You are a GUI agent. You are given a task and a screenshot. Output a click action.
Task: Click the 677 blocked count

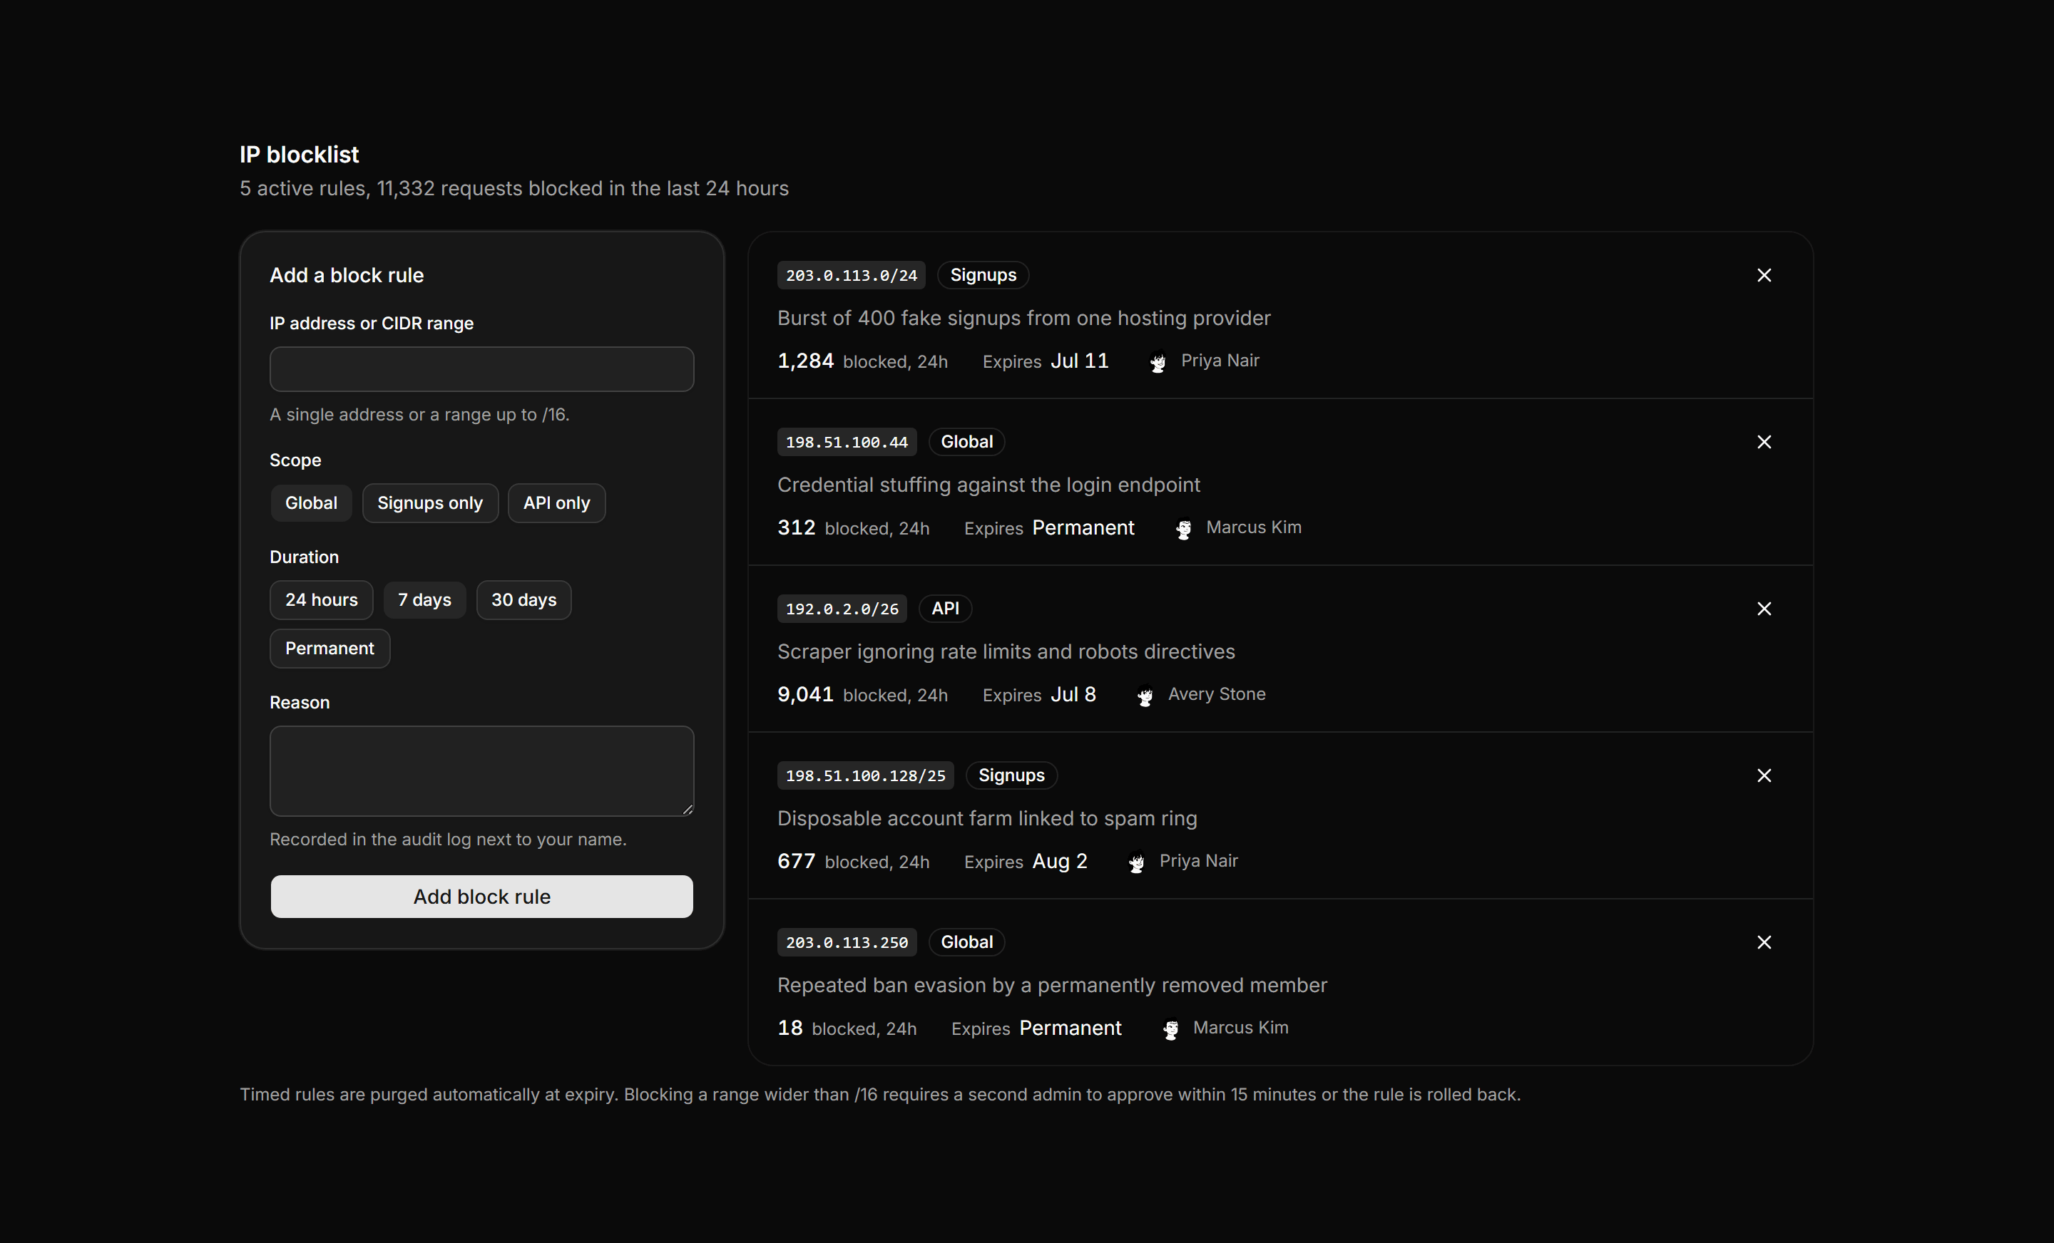796,860
